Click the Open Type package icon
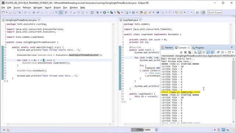Viewport: 236px width, 133px height. [141, 13]
